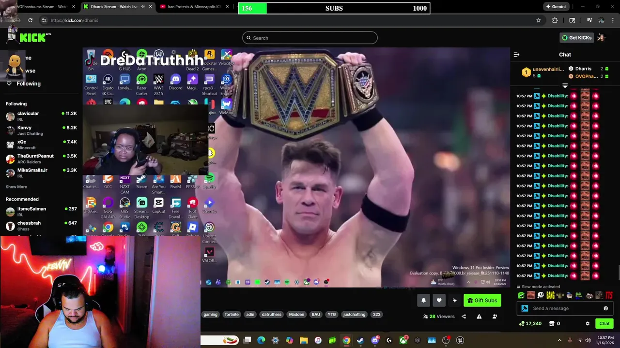Open Discord from the taskbar
This screenshot has width=620, height=348.
[374, 340]
